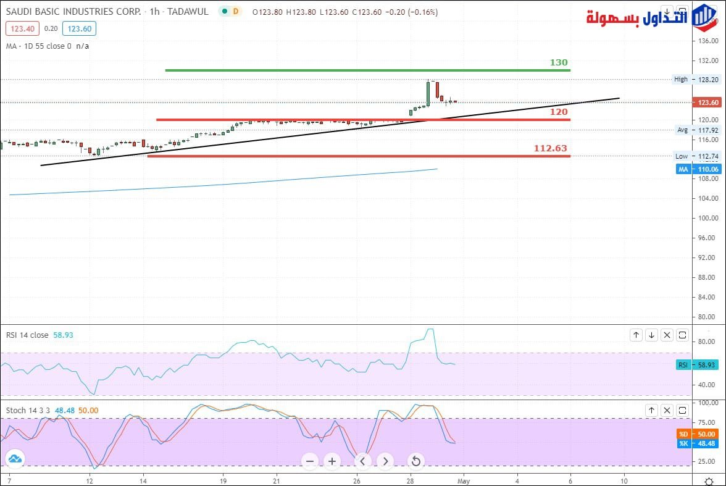The width and height of the screenshot is (726, 486).
Task: Click the 26 date on time axis
Action: point(357,481)
